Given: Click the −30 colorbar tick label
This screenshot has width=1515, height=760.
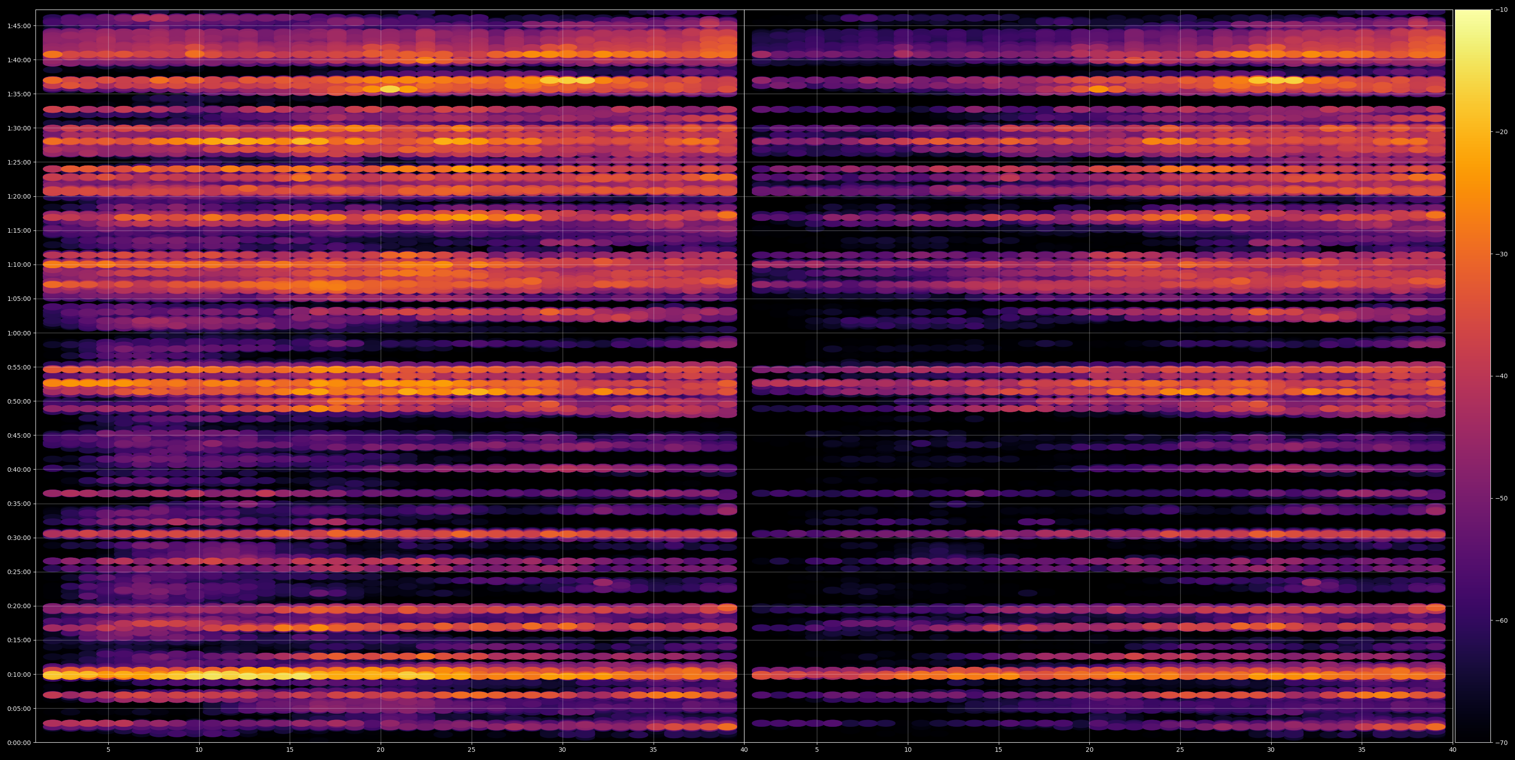Looking at the screenshot, I should click(1501, 254).
